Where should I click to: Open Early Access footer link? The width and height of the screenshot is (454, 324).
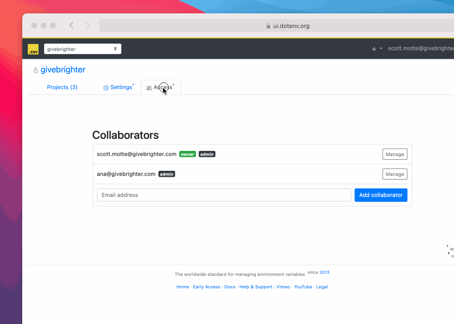point(207,287)
